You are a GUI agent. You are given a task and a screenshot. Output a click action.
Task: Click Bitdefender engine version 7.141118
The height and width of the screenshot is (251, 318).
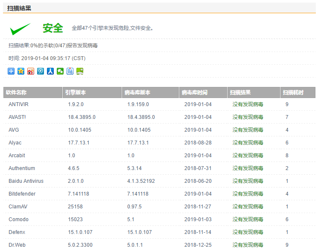78,194
